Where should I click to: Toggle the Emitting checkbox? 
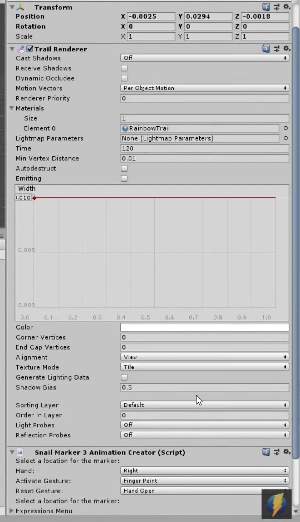[124, 178]
